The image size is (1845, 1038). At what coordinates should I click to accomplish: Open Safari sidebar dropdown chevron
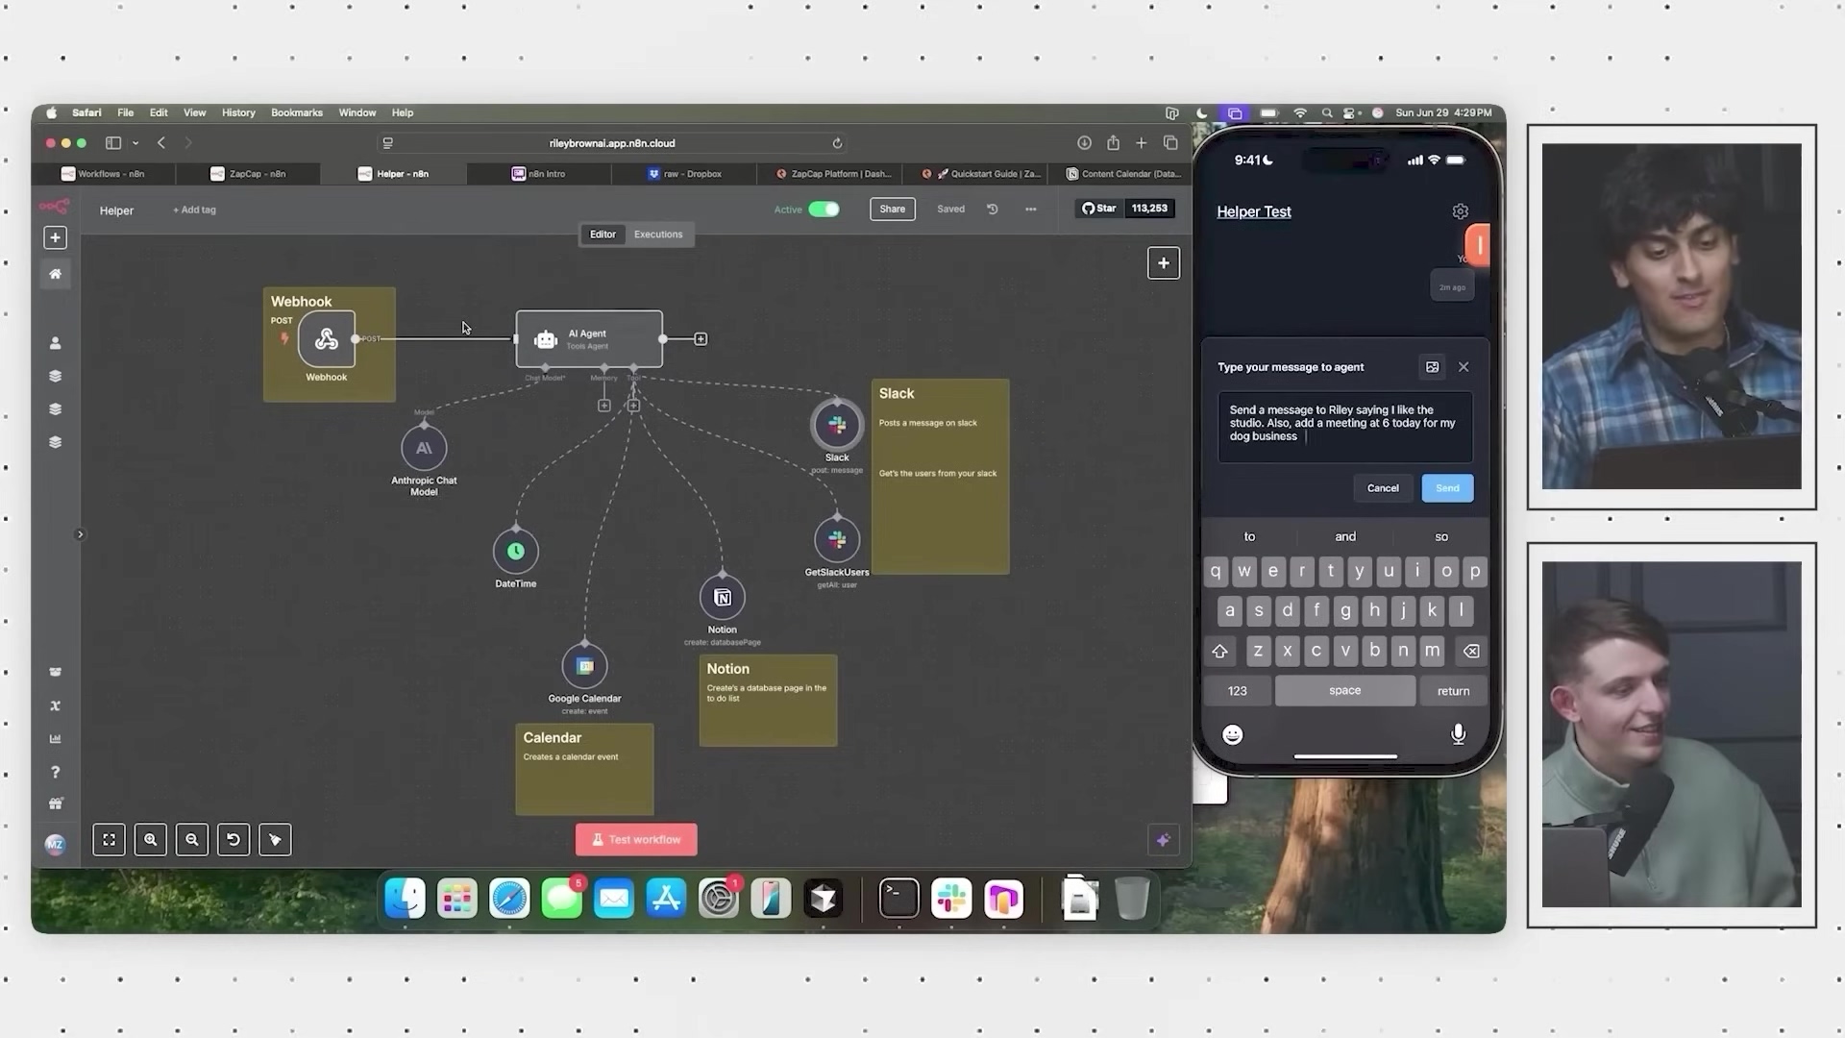(135, 143)
